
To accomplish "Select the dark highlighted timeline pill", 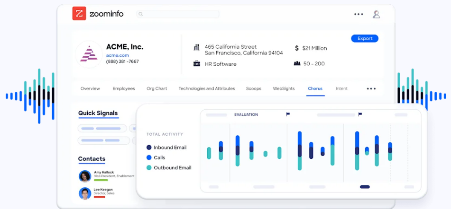I will click(x=365, y=187).
